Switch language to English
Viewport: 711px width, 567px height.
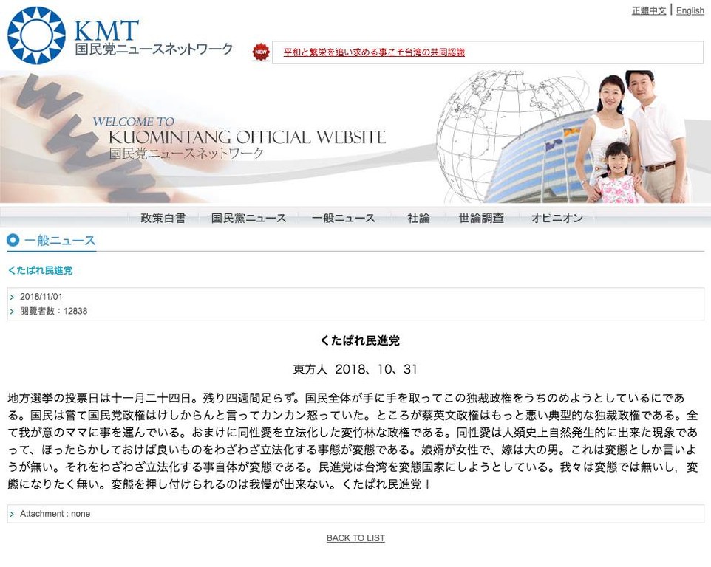coord(690,10)
